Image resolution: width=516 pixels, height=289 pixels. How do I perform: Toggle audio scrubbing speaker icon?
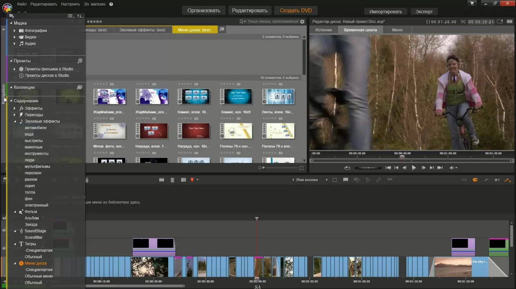tap(497, 180)
